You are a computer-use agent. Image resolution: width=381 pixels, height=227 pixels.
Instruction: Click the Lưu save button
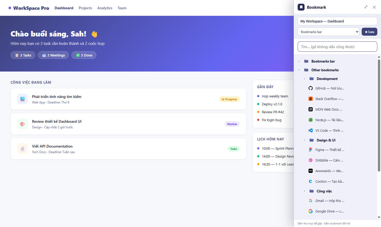(x=369, y=32)
